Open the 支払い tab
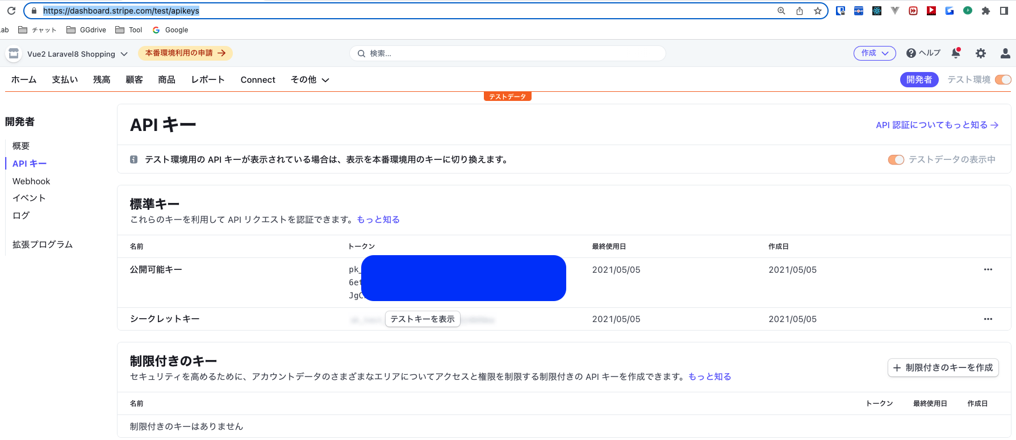 pyautogui.click(x=65, y=80)
